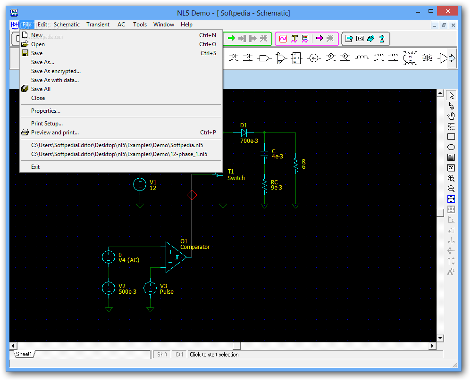Open recent file 12-phase_1.nl5
Image resolution: width=471 pixels, height=381 pixels.
[121, 154]
